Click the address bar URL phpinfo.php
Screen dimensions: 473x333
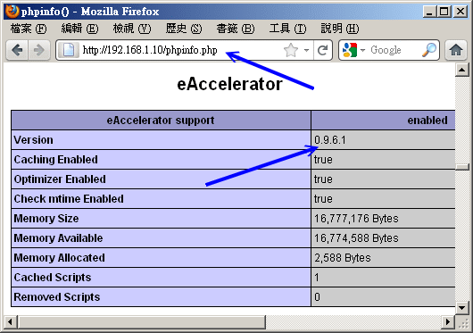click(x=150, y=50)
